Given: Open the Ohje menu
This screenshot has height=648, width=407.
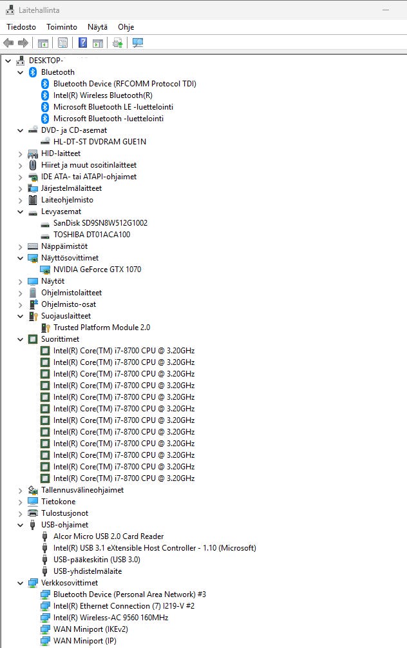Looking at the screenshot, I should point(126,27).
